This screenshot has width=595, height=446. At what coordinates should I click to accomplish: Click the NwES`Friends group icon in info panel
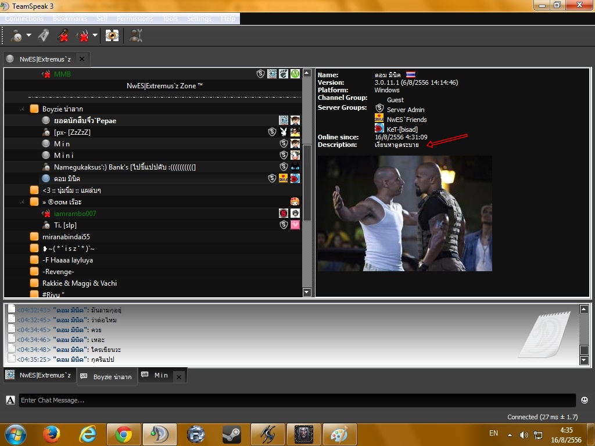point(379,118)
